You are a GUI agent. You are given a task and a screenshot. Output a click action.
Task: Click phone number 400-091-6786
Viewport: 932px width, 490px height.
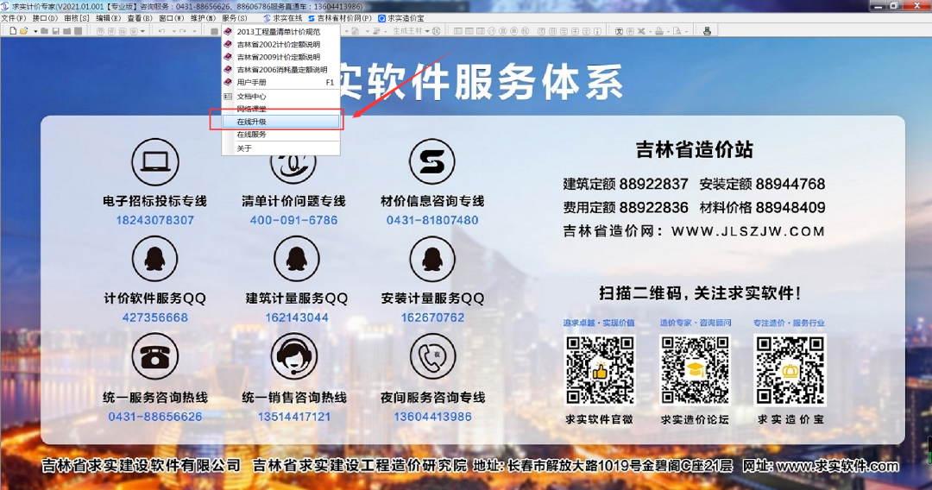293,220
